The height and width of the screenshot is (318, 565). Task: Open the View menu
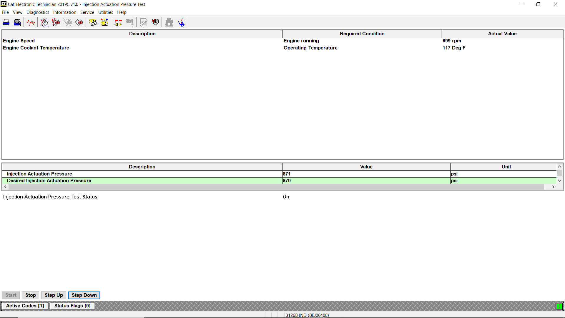click(x=18, y=12)
